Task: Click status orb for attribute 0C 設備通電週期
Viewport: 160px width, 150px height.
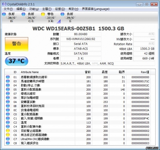Action: click(x=8, y=110)
